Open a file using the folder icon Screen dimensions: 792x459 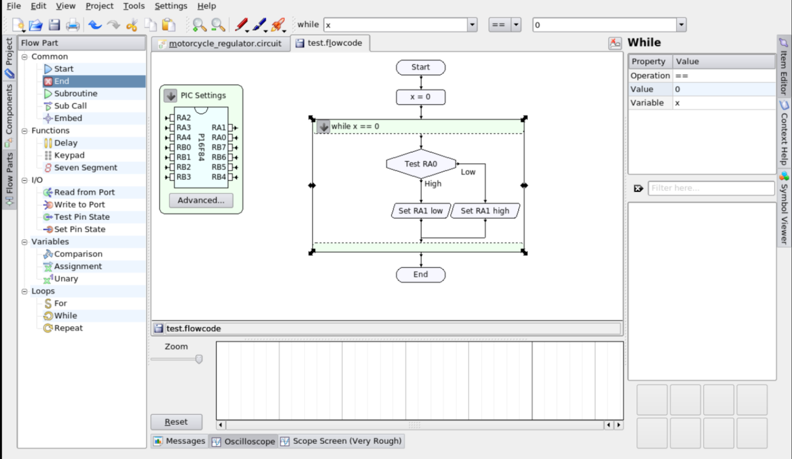36,25
